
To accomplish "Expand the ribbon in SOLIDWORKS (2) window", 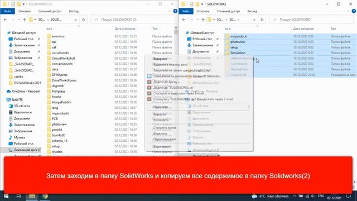I will click(170, 11).
